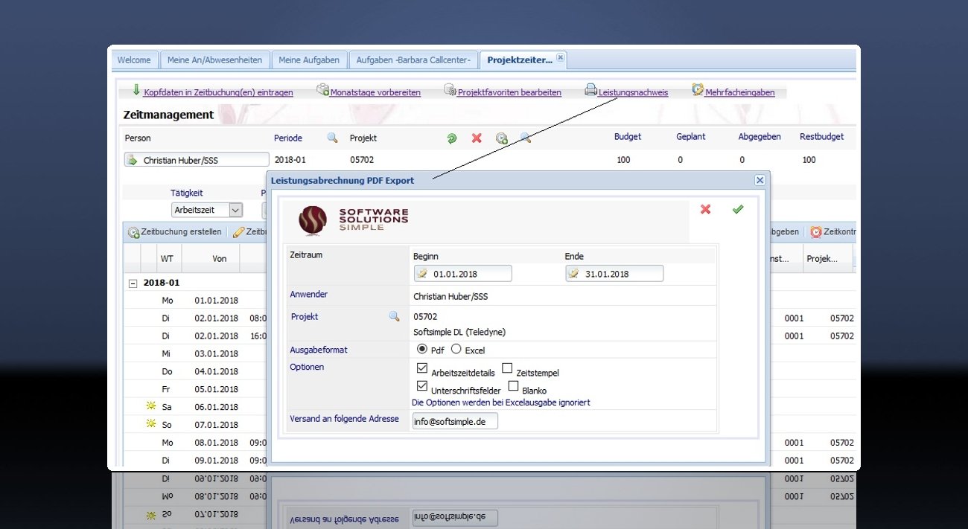
Task: Click the sun icon on the Sa row
Action: pos(151,406)
